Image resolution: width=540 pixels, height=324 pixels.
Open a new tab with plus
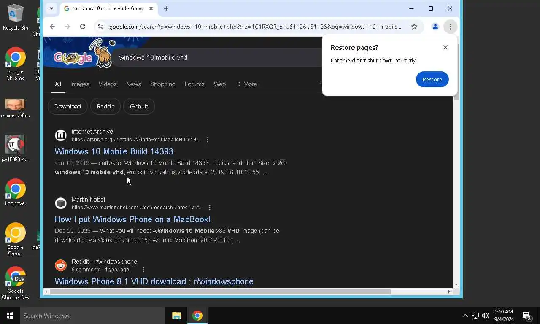coord(166,8)
